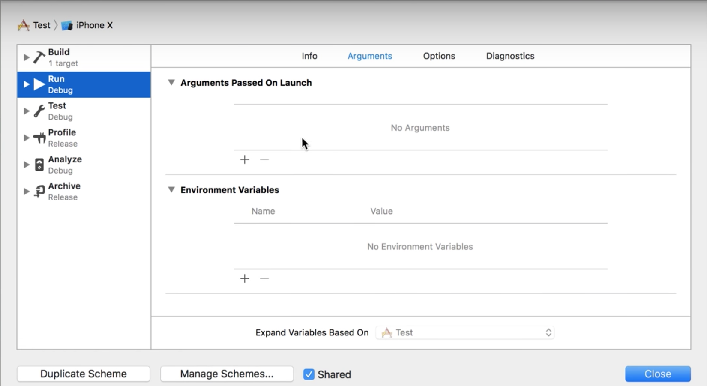Image resolution: width=707 pixels, height=386 pixels.
Task: Click the Arguments Passed On Launch heading
Action: pos(246,83)
